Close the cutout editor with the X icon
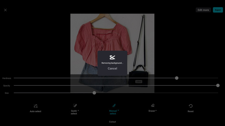Image resolution: width=225 pixels, height=126 pixels. coord(5,10)
